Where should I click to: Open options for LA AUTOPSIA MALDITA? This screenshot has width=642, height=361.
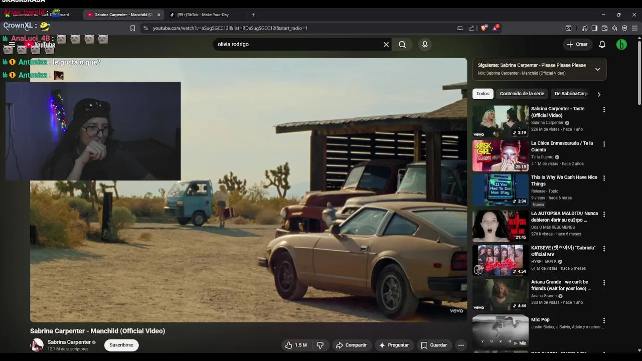point(604,214)
